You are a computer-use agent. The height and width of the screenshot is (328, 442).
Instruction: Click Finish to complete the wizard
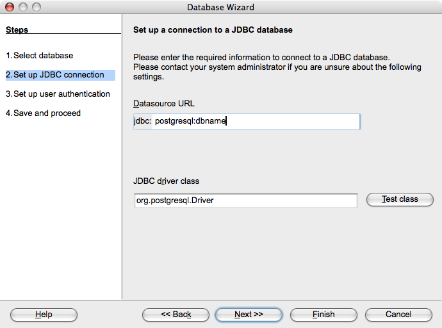click(x=323, y=315)
